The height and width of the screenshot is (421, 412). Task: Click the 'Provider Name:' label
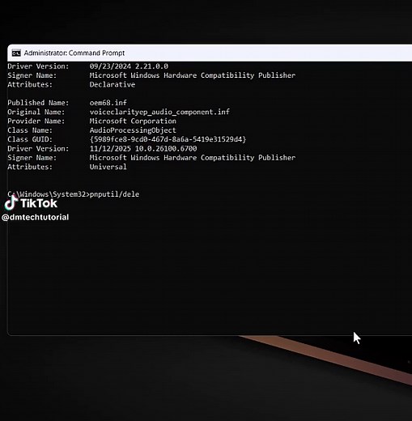pyautogui.click(x=36, y=121)
